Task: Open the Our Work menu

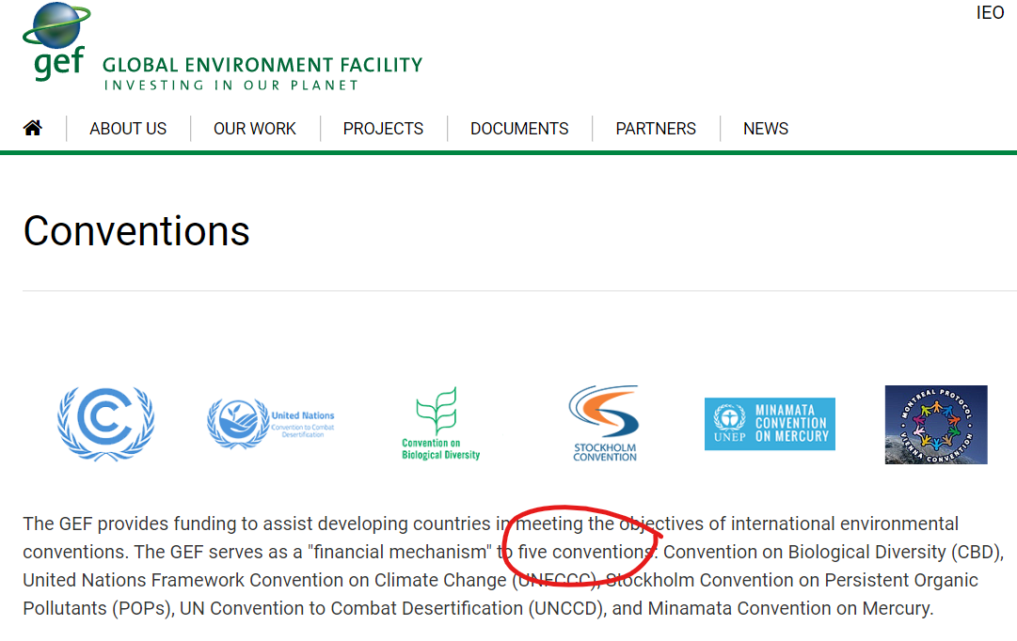Action: pos(255,129)
